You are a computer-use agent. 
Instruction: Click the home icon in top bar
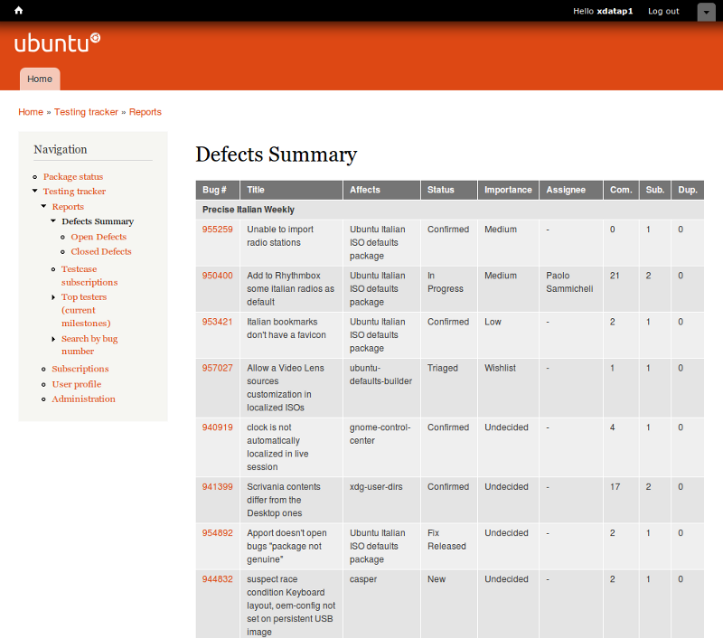point(19,11)
